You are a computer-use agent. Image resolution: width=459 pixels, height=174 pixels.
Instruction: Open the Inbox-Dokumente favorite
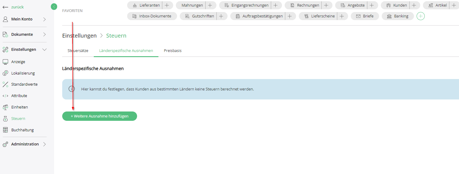(152, 16)
